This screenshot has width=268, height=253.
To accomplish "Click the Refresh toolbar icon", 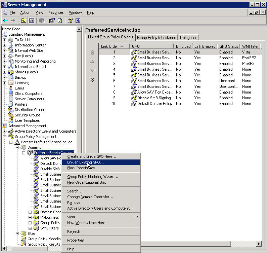I will point(59,21).
